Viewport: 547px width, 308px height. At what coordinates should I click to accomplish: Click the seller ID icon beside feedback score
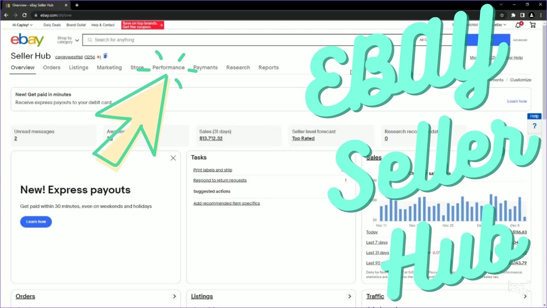(106, 56)
